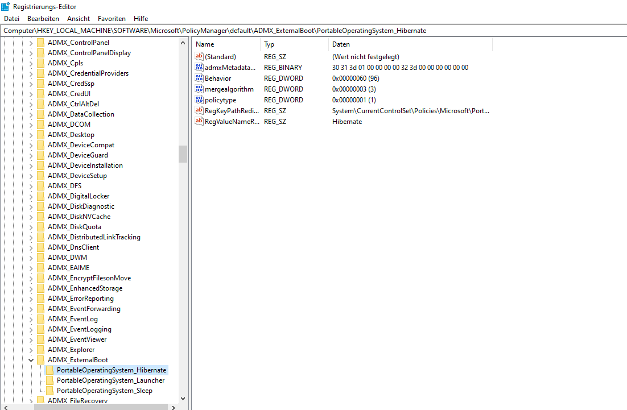Click the ADMX_DeviceGuard folder icon
The width and height of the screenshot is (627, 410).
[x=40, y=155]
